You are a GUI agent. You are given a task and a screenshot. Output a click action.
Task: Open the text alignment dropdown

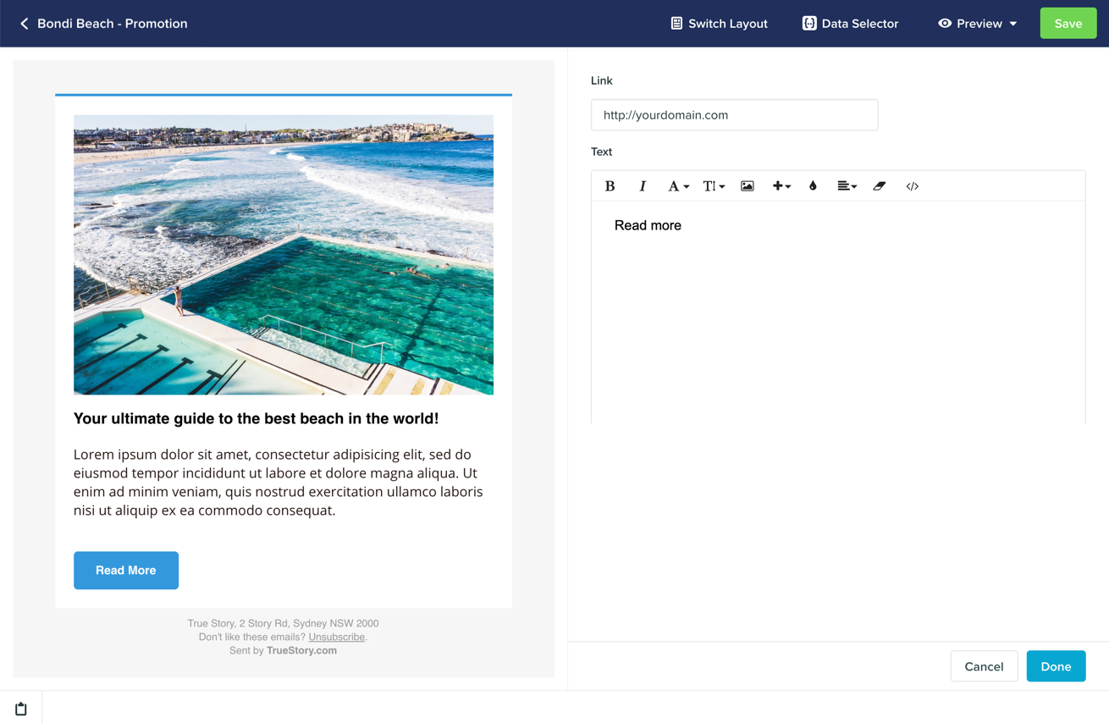click(x=847, y=186)
